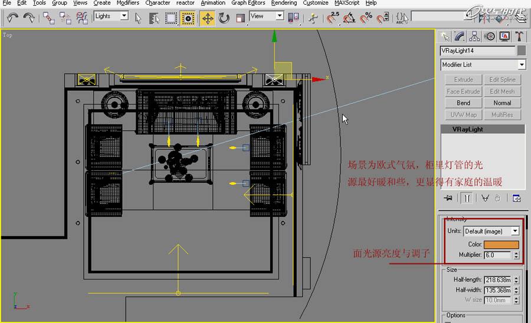Open the File menu
Screen dimensions: 531x323
click(6, 3)
